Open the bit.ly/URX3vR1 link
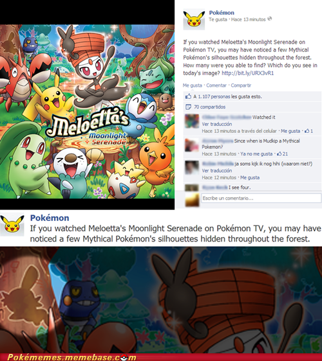The image size is (322, 361). (x=248, y=73)
